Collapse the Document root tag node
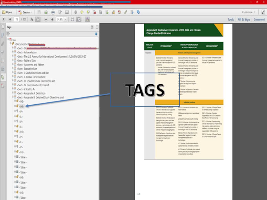This screenshot has height=200, width=267. pos(11,44)
